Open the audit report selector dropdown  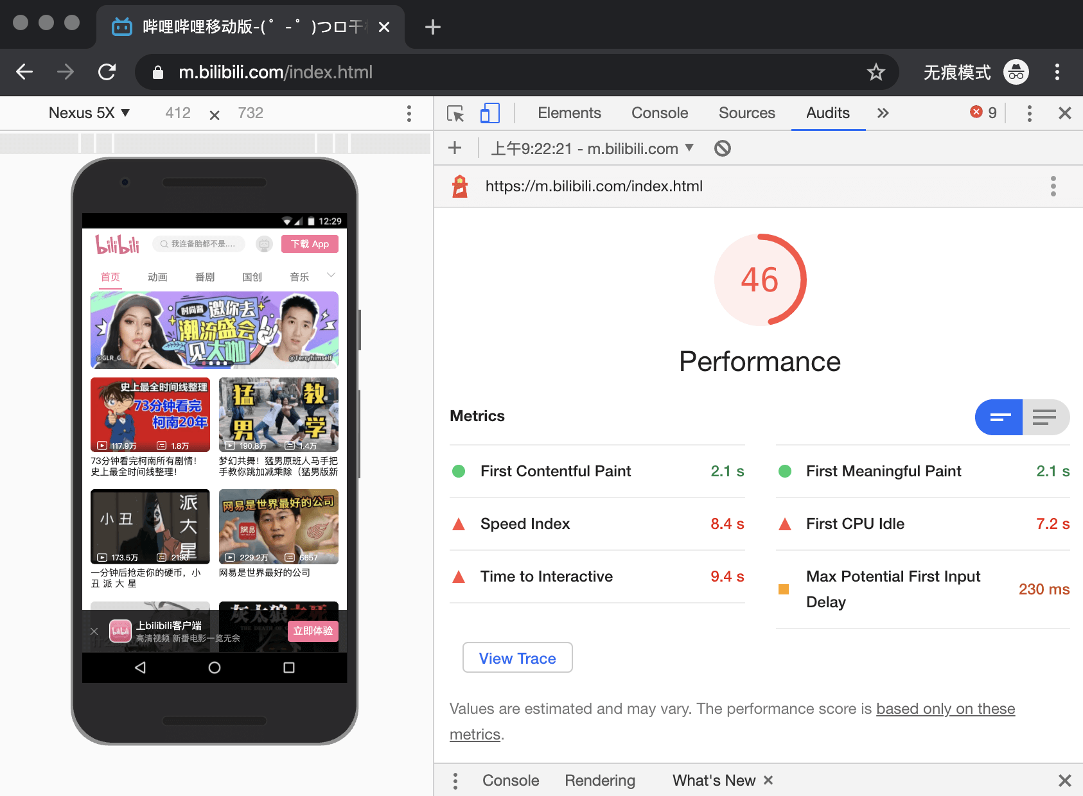point(592,149)
